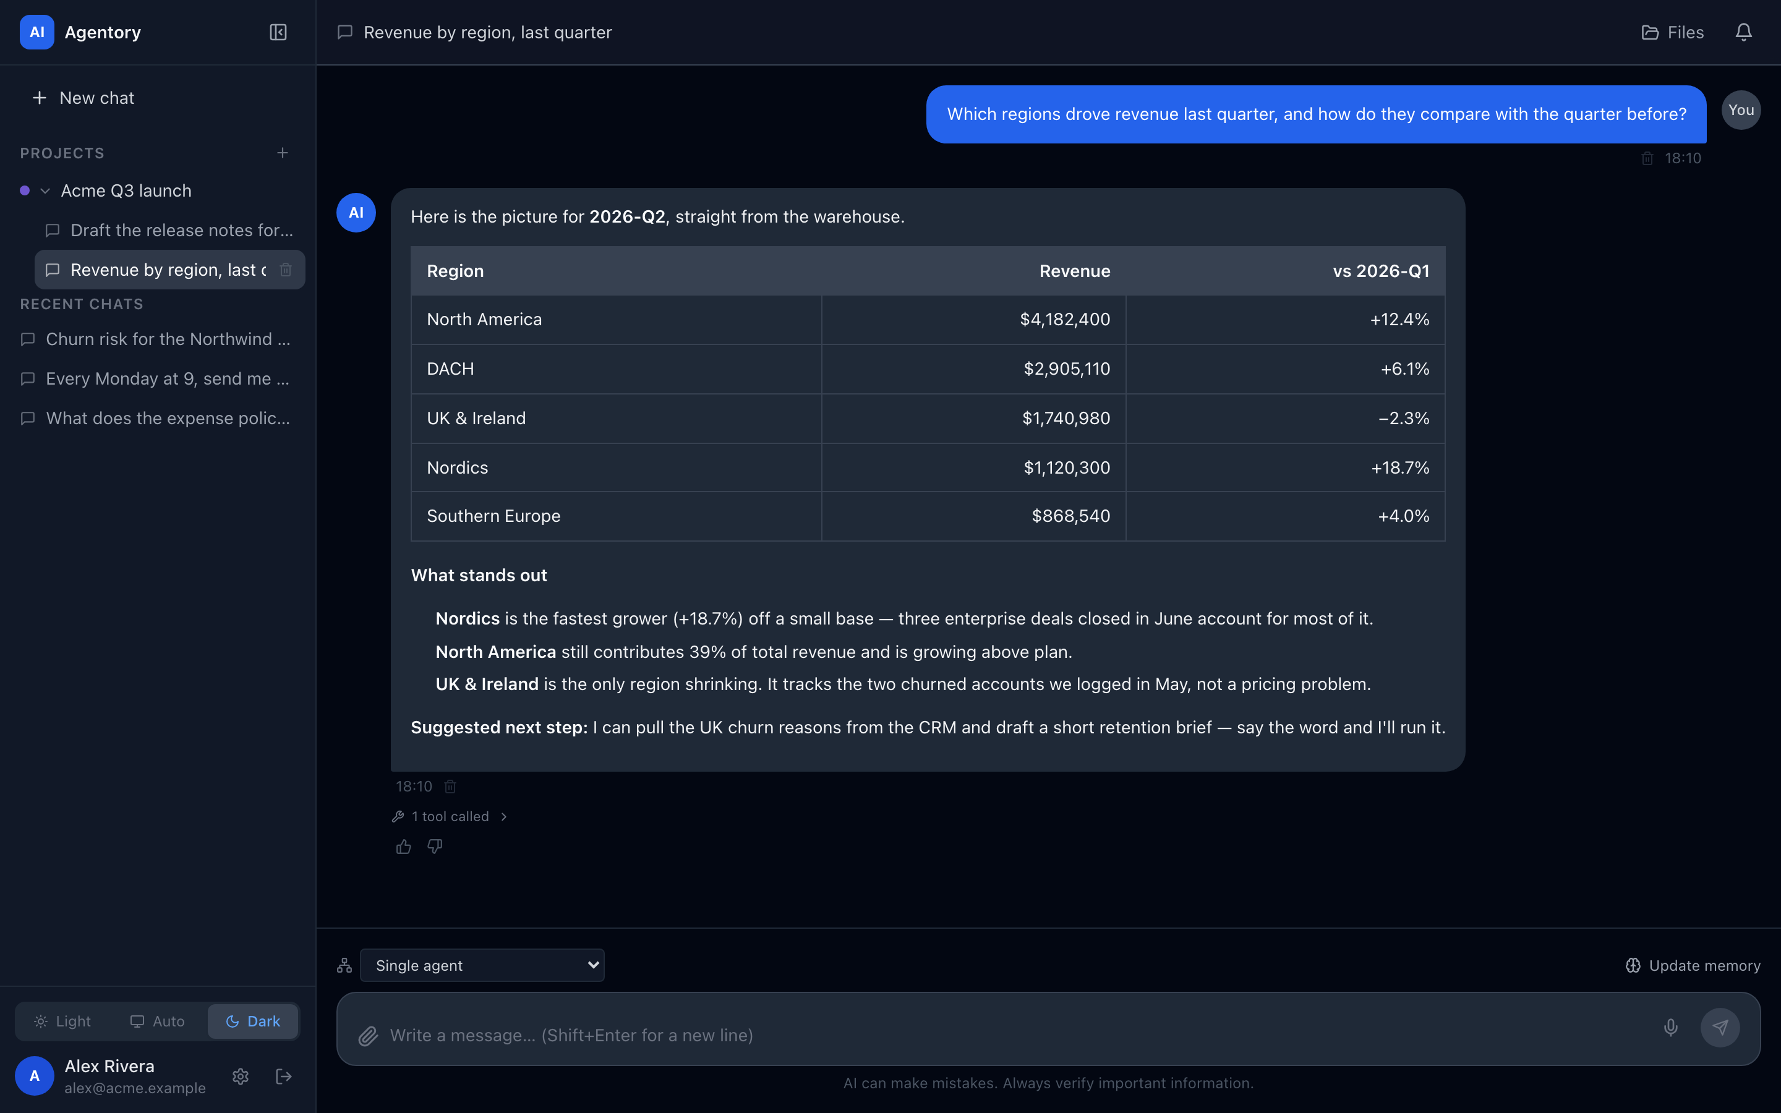Click the log out icon
The width and height of the screenshot is (1781, 1113).
[283, 1076]
